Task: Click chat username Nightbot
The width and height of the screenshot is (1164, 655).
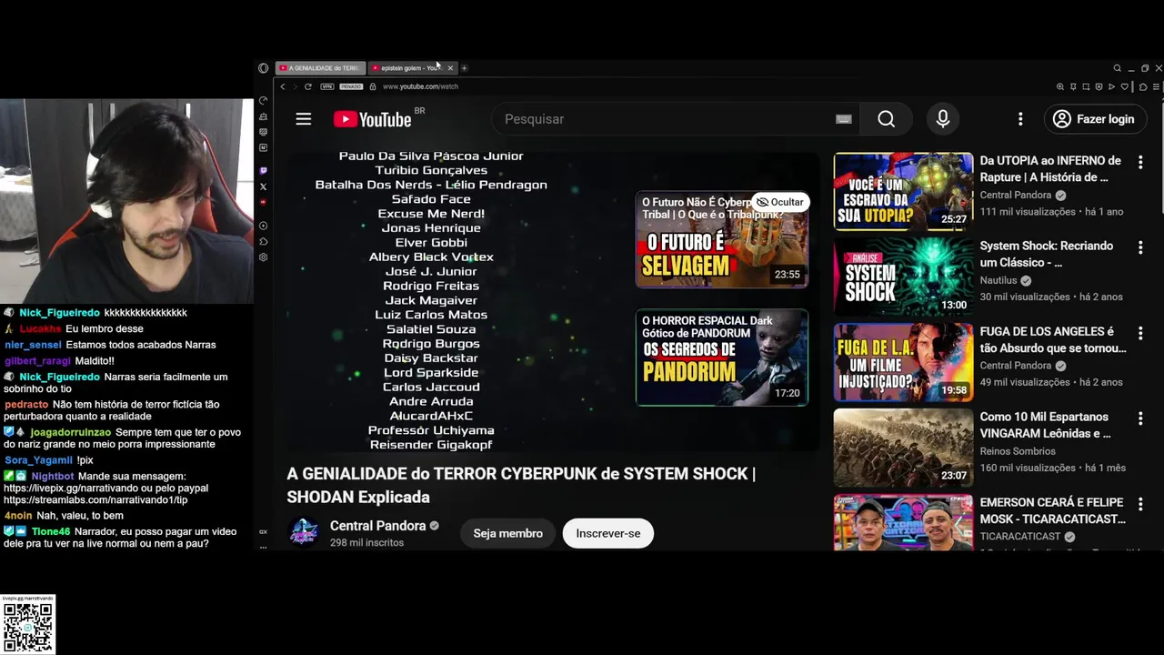Action: point(53,476)
